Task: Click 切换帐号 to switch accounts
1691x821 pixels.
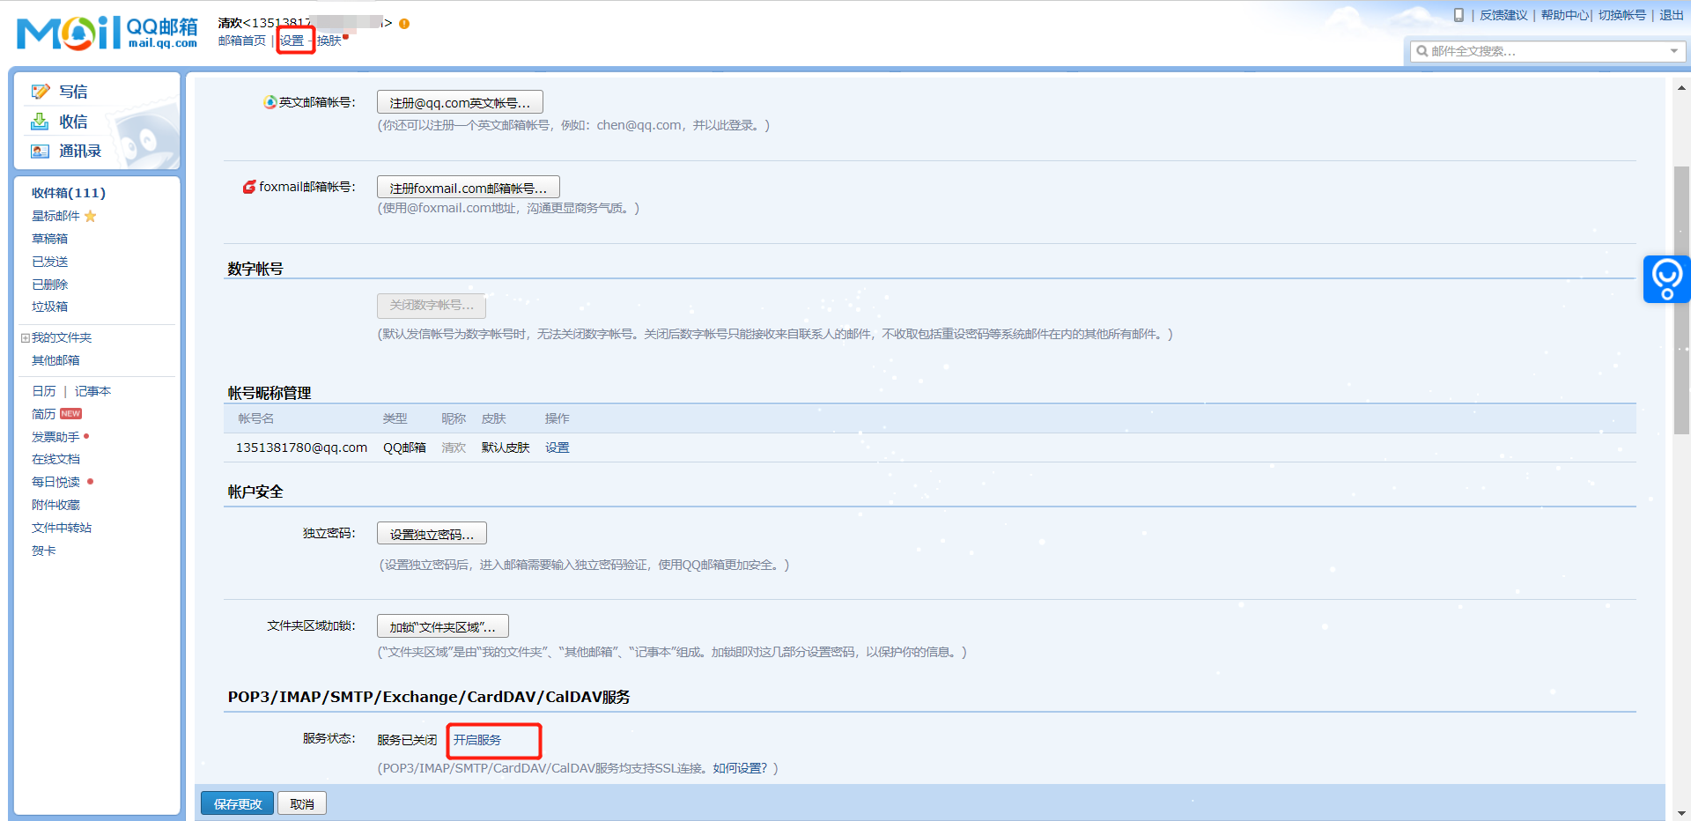Action: coord(1622,15)
